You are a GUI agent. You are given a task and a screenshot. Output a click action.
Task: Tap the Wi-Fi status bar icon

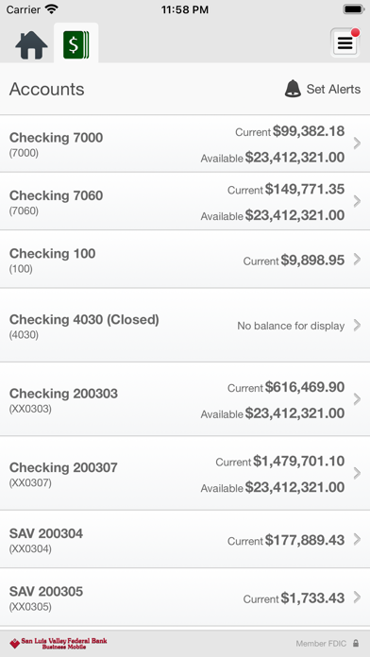[x=52, y=9]
